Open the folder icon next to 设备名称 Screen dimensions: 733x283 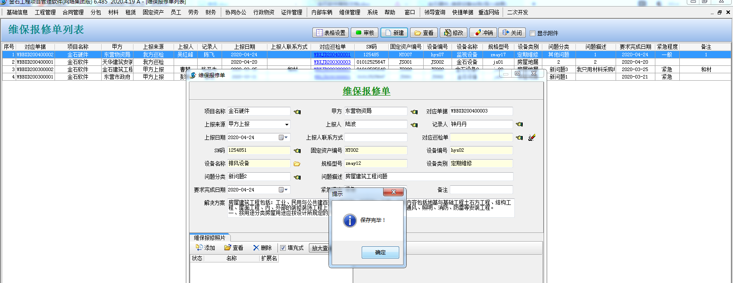pyautogui.click(x=297, y=164)
